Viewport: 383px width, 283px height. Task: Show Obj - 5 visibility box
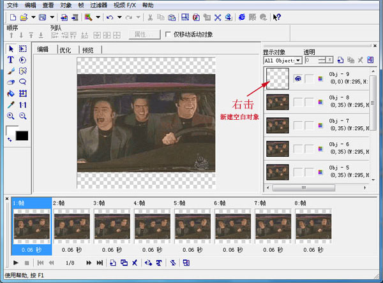[x=297, y=172]
